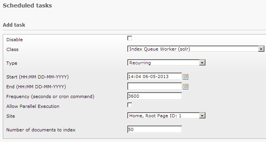
Task: Click the Type label
Action: 12,63
